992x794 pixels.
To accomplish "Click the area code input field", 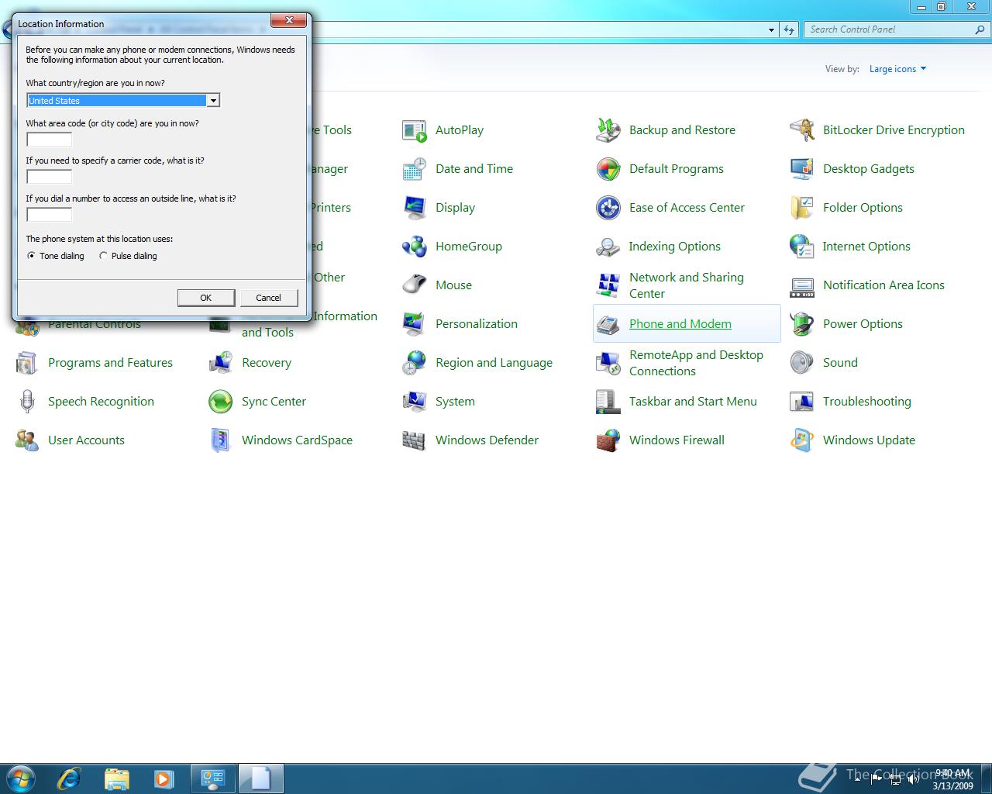I will click(x=49, y=140).
